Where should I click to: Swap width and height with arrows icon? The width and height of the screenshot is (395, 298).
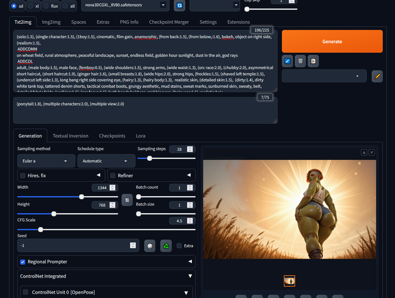pos(127,200)
